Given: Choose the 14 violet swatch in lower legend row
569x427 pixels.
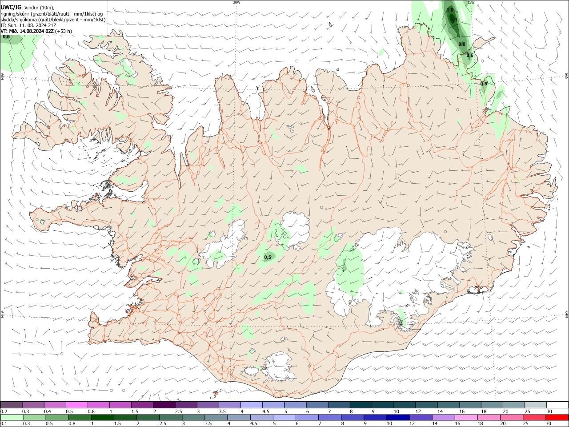Looking at the screenshot, I should point(443,417).
